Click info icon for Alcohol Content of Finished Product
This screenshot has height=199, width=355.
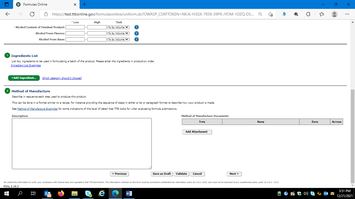(136, 27)
